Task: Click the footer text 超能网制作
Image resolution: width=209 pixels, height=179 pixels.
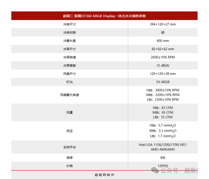Action: point(105,175)
